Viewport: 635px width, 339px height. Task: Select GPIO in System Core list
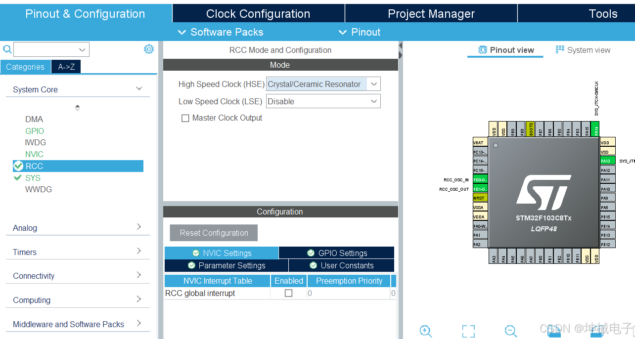pyautogui.click(x=35, y=131)
